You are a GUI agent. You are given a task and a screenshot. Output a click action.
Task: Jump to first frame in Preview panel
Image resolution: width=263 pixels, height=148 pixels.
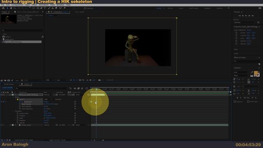(240, 16)
